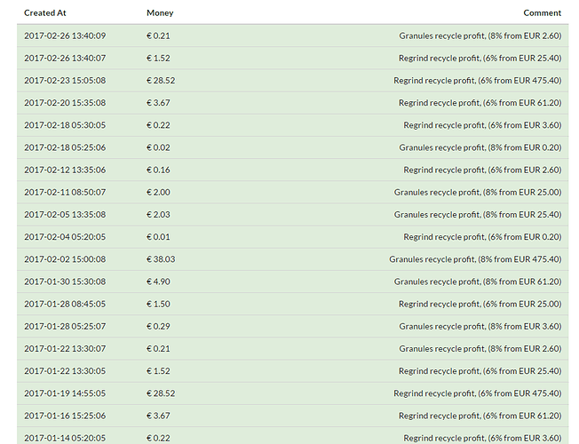Click the Created At column header
Screen dimensions: 579x444
[x=45, y=13]
